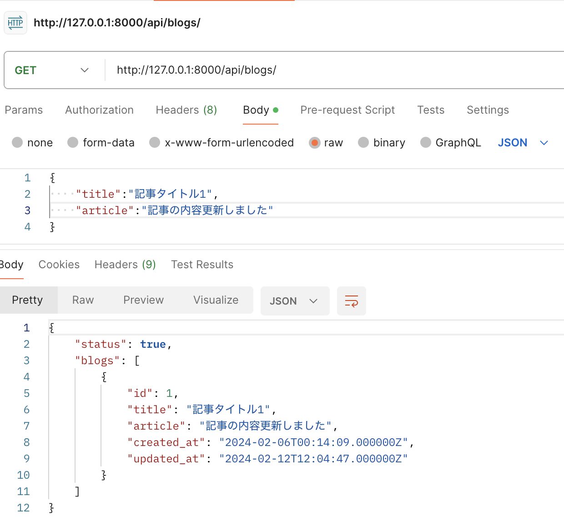Image resolution: width=564 pixels, height=531 pixels.
Task: Open the response Cookies tab
Action: point(59,265)
